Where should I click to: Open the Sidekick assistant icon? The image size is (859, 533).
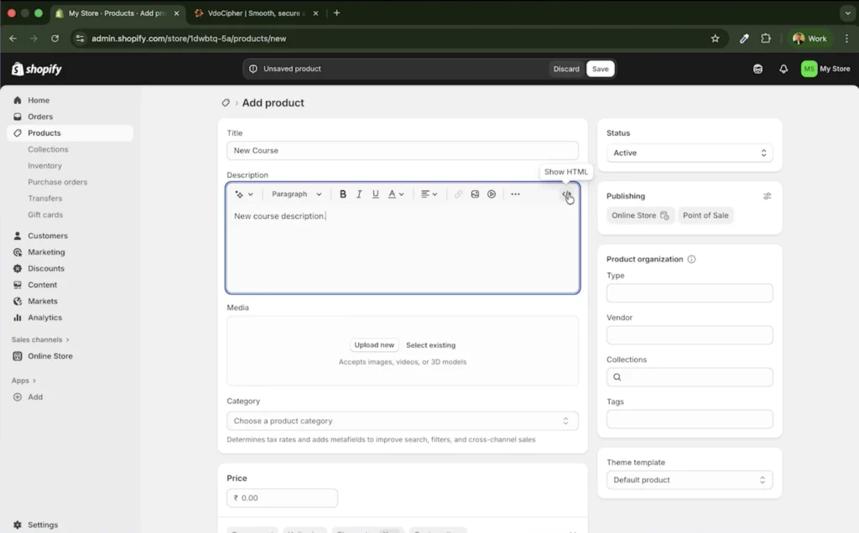click(757, 69)
